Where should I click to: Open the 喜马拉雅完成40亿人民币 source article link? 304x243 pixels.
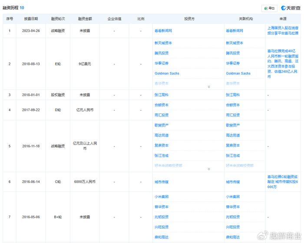tap(283, 63)
